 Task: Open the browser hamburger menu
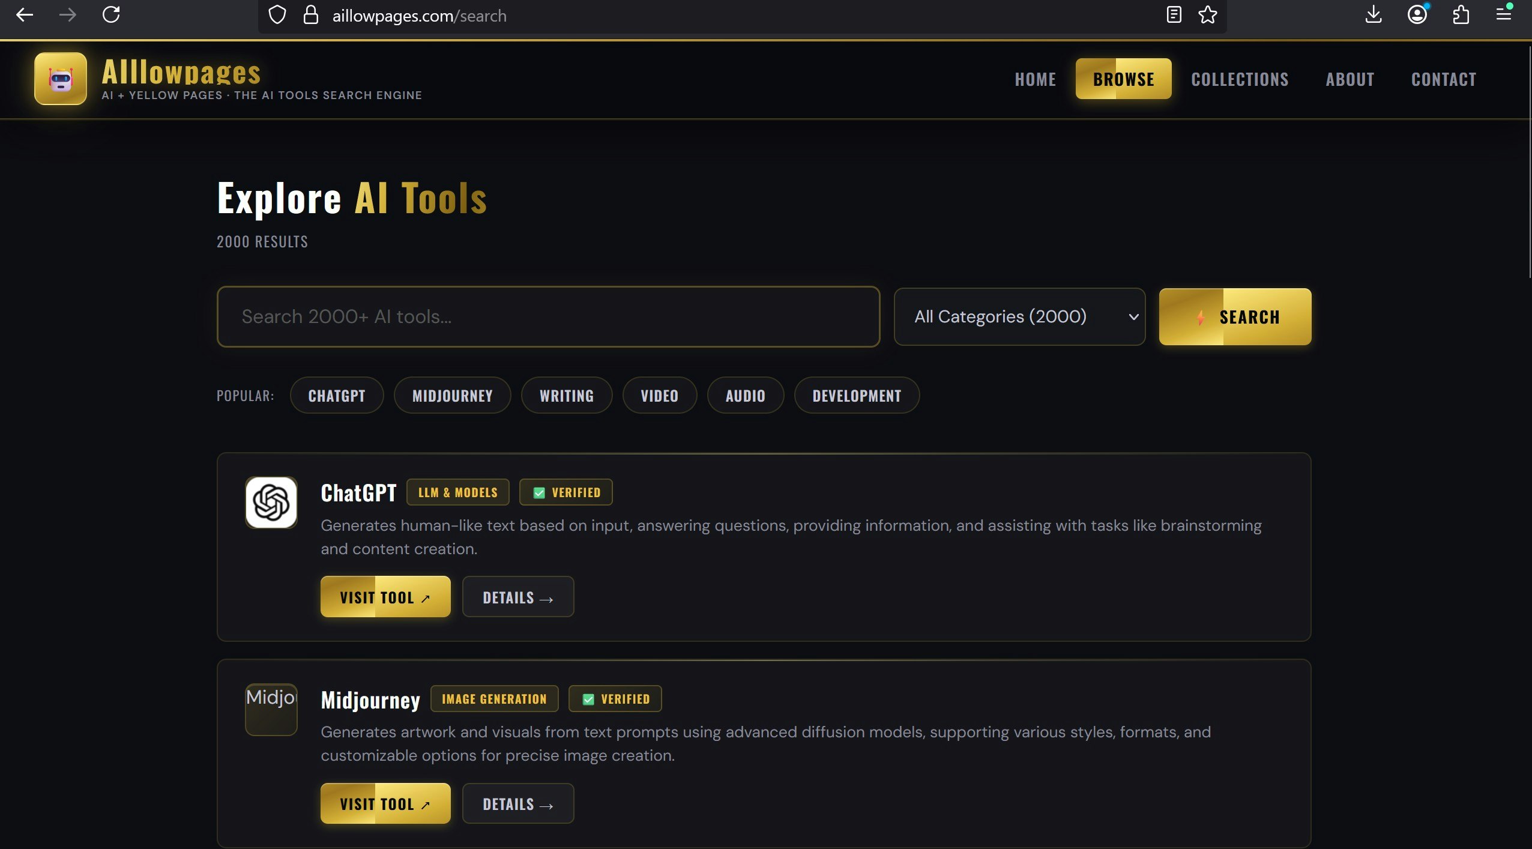[1504, 13]
